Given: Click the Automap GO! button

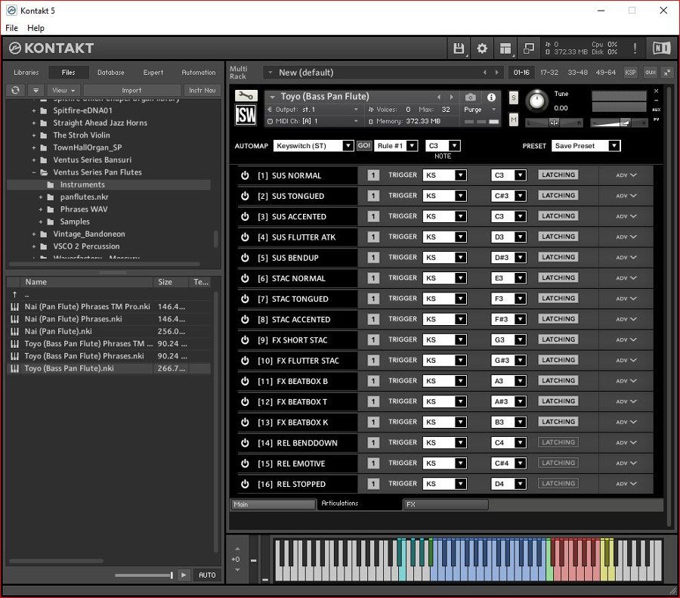Looking at the screenshot, I should coord(364,145).
